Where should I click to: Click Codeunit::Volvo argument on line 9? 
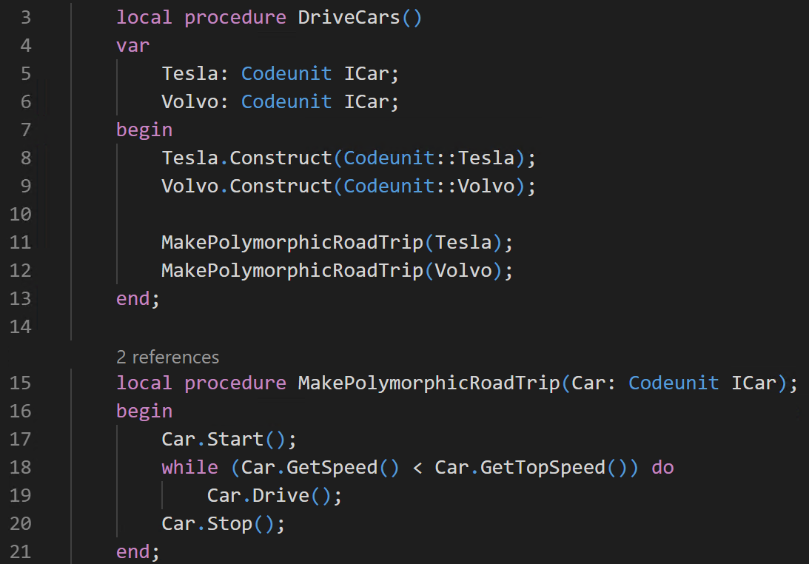click(x=429, y=187)
